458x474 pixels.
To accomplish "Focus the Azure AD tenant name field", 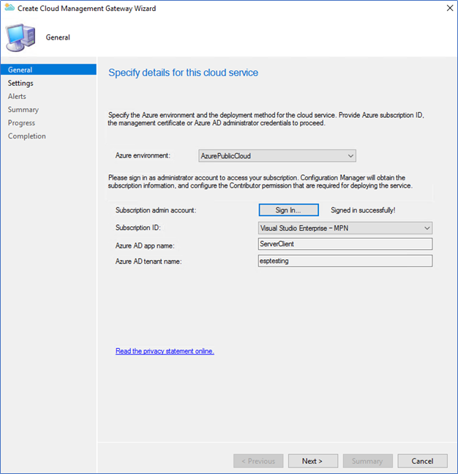I will tap(345, 261).
